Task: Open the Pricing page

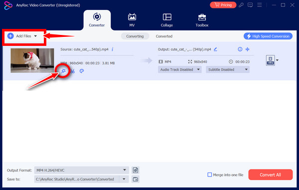Action: 223,5
